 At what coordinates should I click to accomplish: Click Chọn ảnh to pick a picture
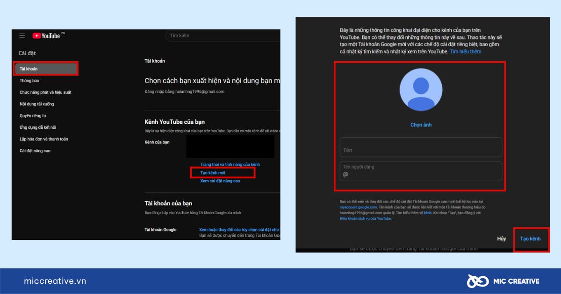[421, 125]
